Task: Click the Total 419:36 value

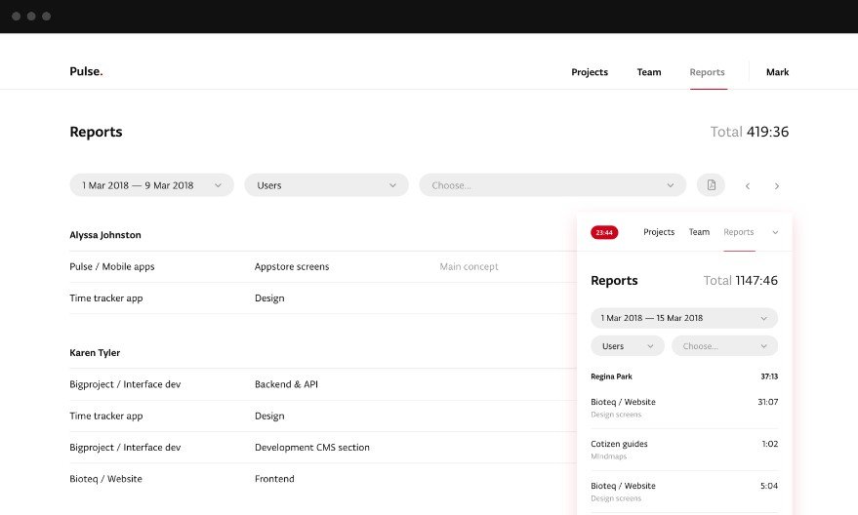Action: 749,132
